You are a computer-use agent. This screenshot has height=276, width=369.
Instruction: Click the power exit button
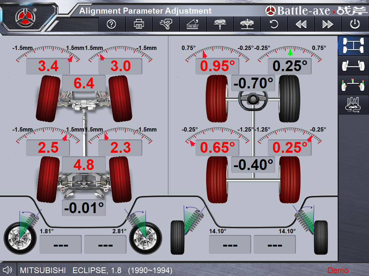pyautogui.click(x=355, y=24)
